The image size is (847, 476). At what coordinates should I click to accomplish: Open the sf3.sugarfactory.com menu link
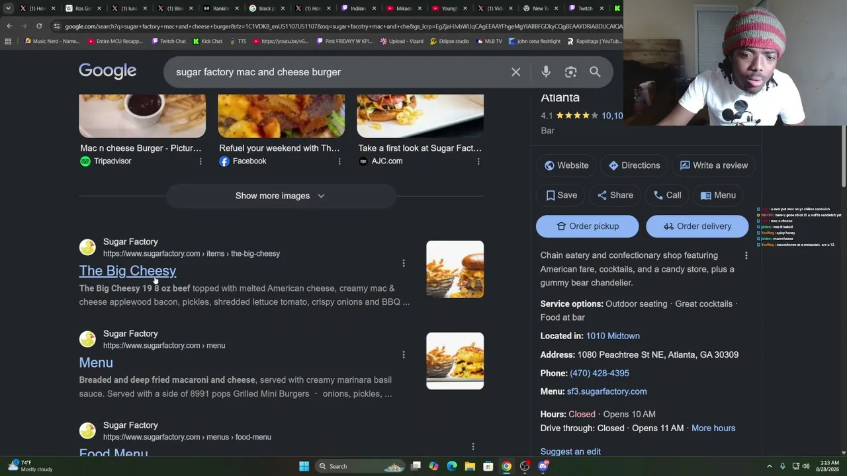tap(607, 391)
